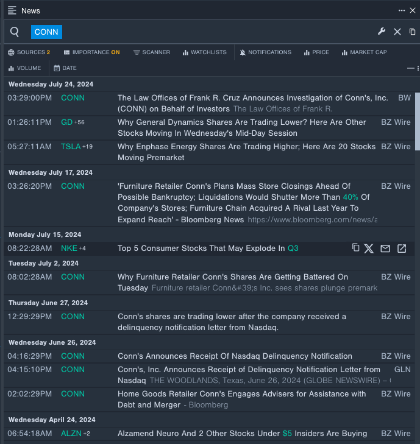Email the Top 5 Consumer Stocks story
This screenshot has width=420, height=444.
click(x=385, y=248)
